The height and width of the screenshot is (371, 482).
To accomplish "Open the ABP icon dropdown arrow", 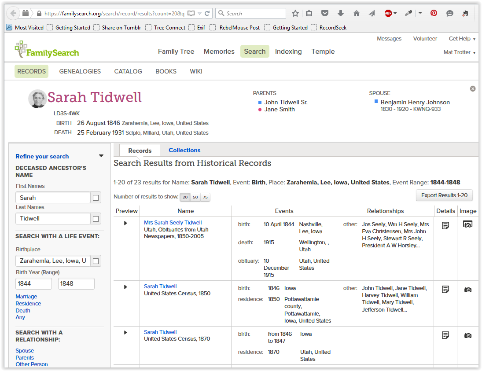I will 395,13.
